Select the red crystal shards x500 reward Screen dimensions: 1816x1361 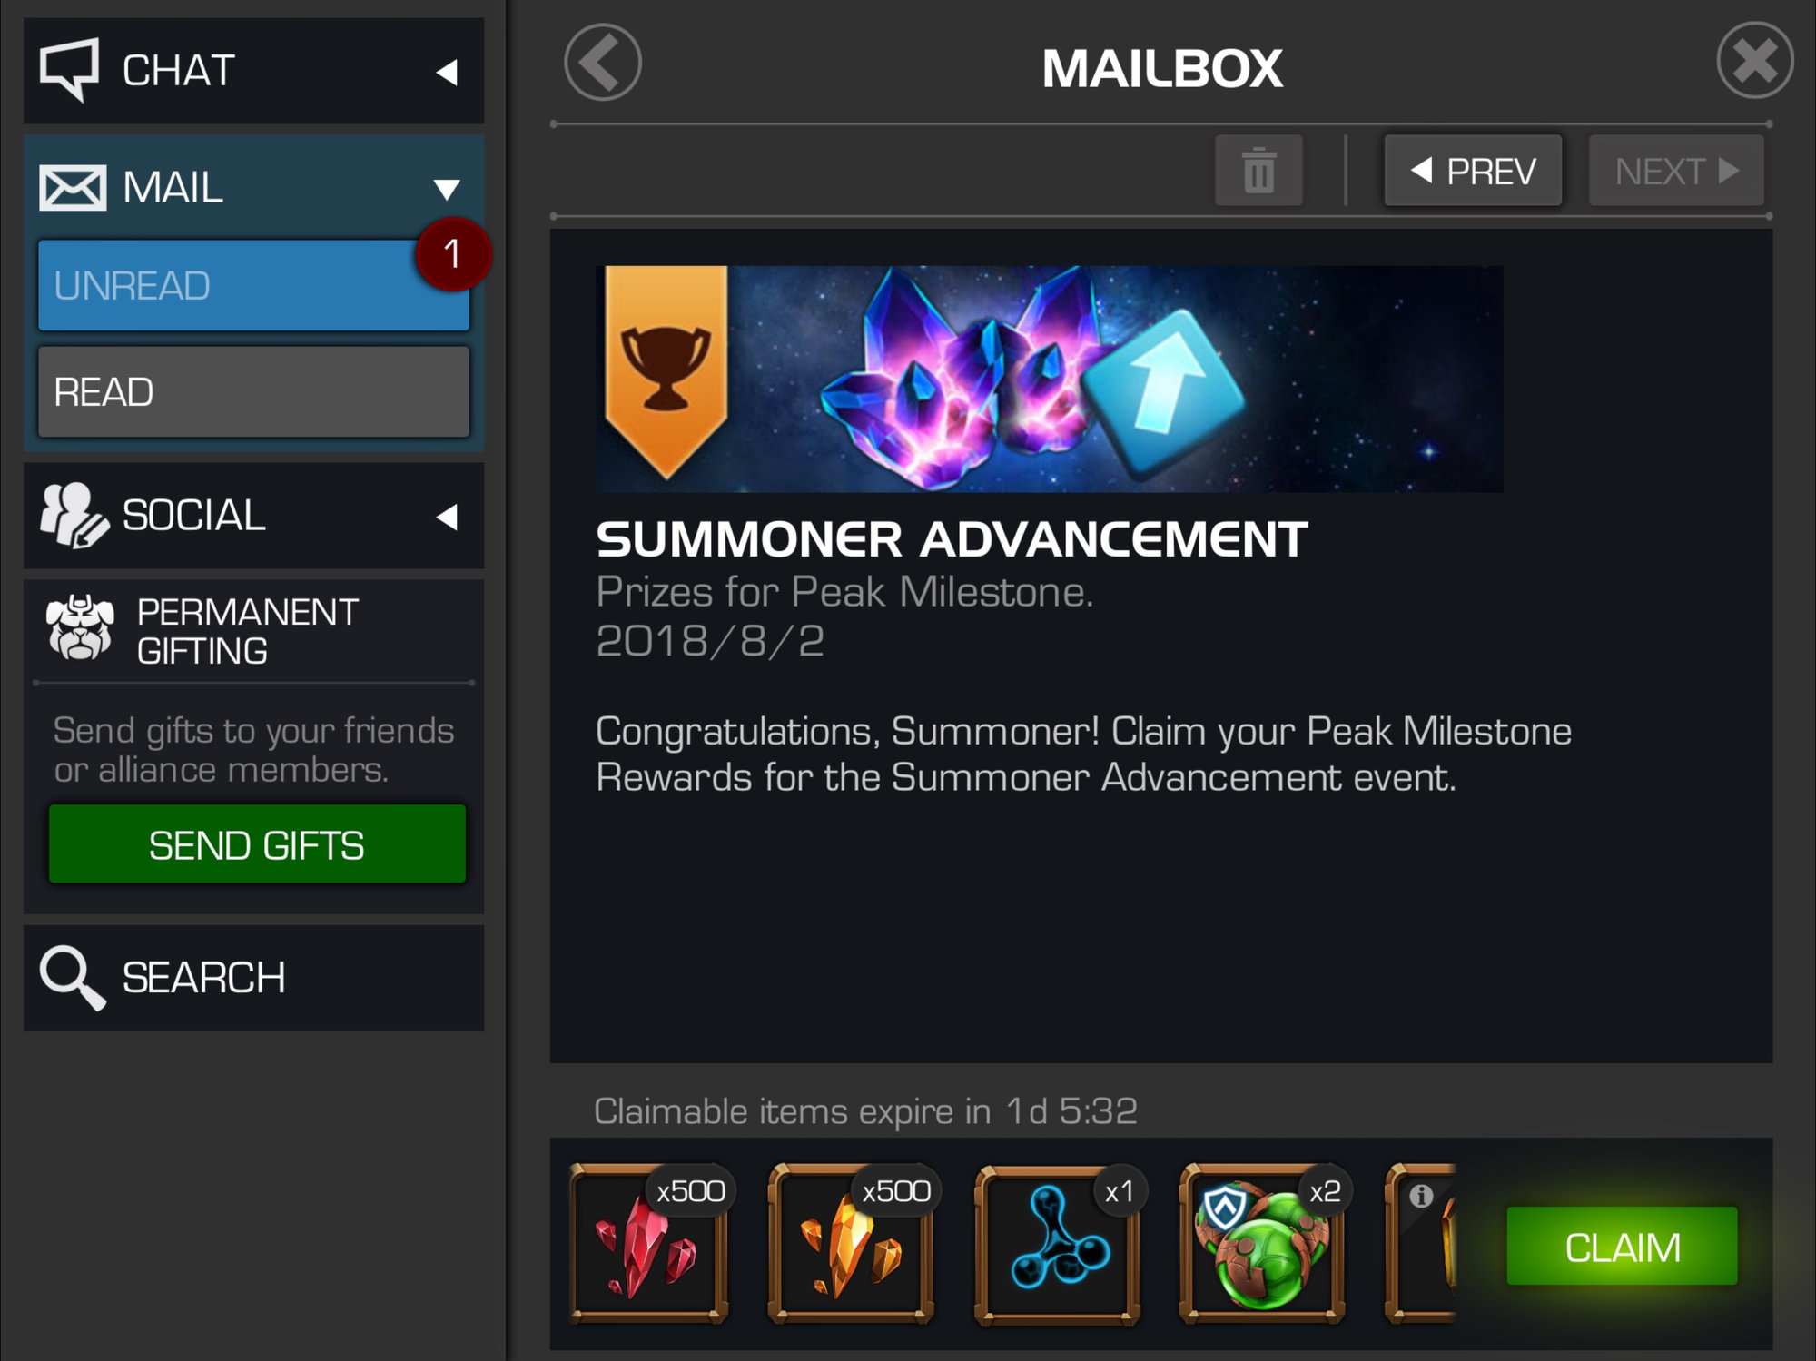pyautogui.click(x=649, y=1243)
